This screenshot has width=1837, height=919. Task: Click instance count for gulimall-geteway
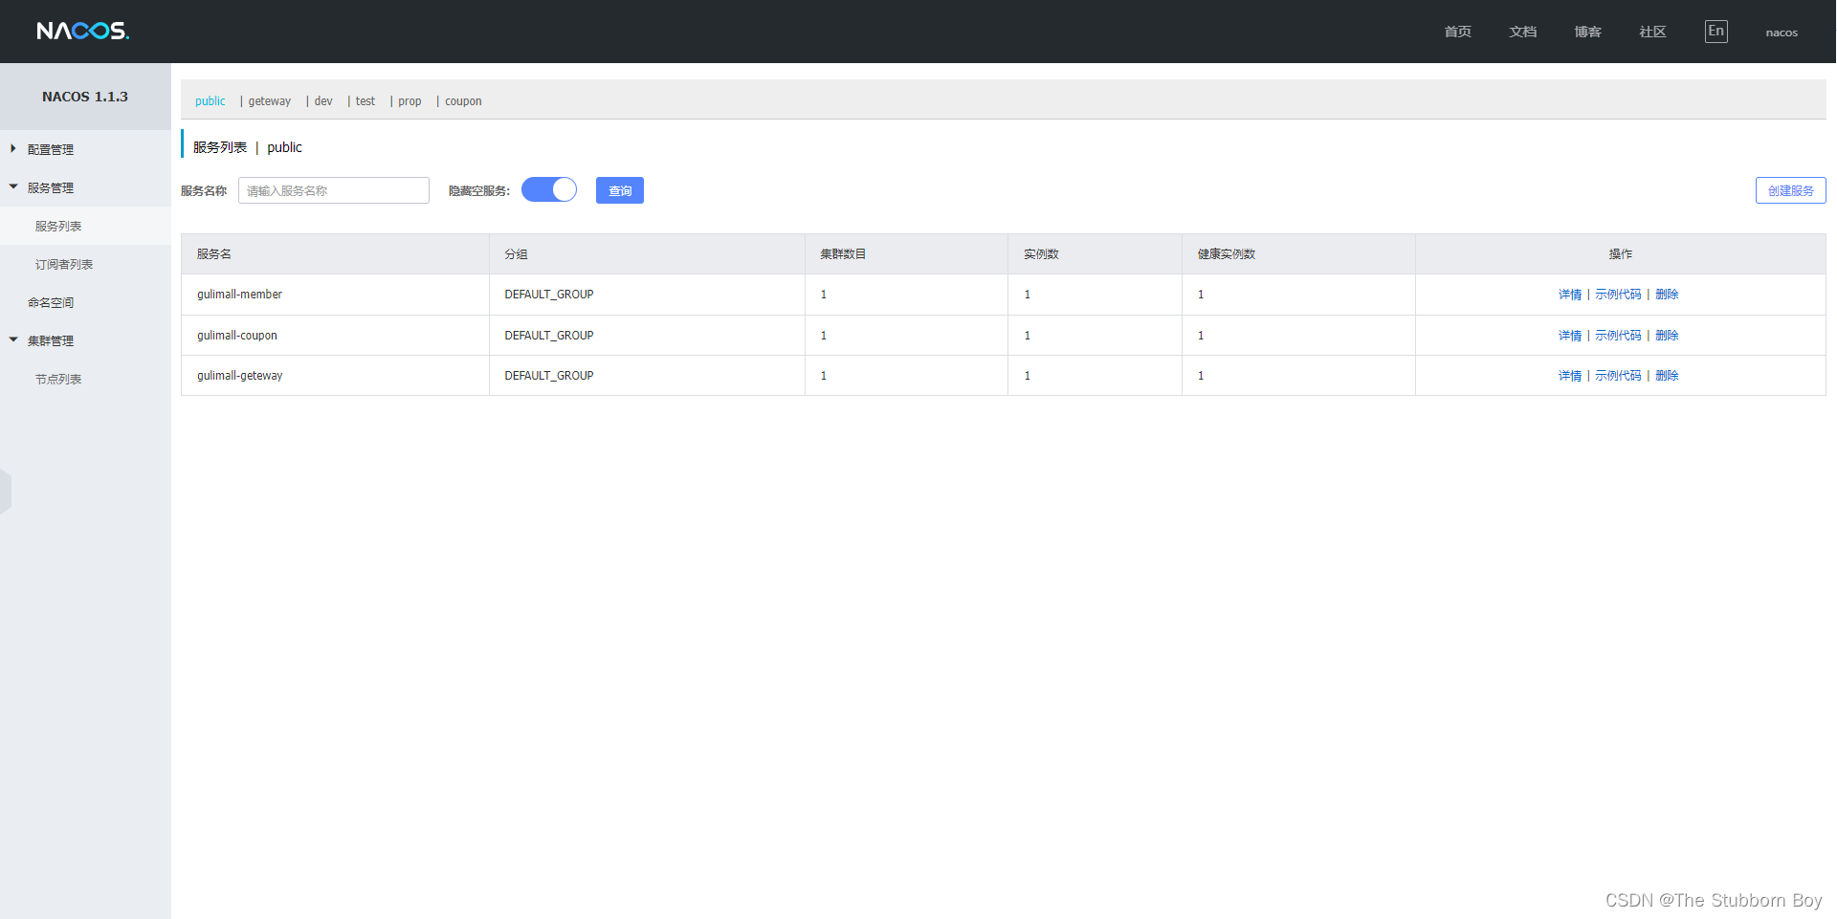tap(1028, 376)
